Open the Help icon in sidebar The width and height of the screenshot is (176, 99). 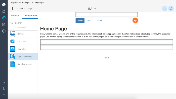coord(4,83)
